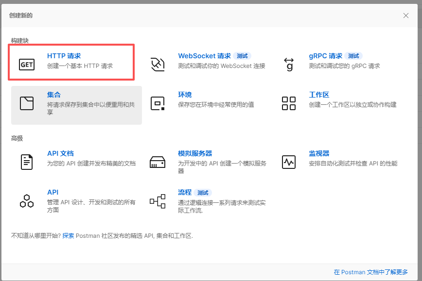Click the 探索 link
Image resolution: width=422 pixels, height=281 pixels.
(x=68, y=235)
